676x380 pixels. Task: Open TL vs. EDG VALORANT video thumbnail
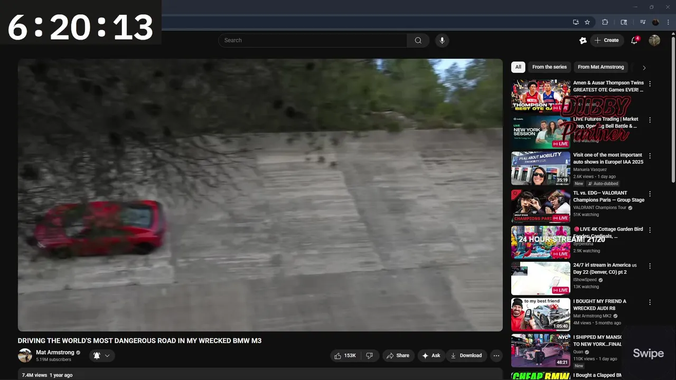(541, 206)
